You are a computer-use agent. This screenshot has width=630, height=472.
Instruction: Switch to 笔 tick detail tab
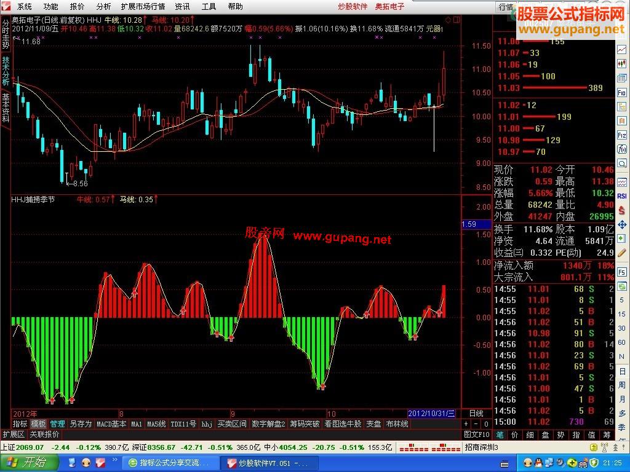pos(500,435)
